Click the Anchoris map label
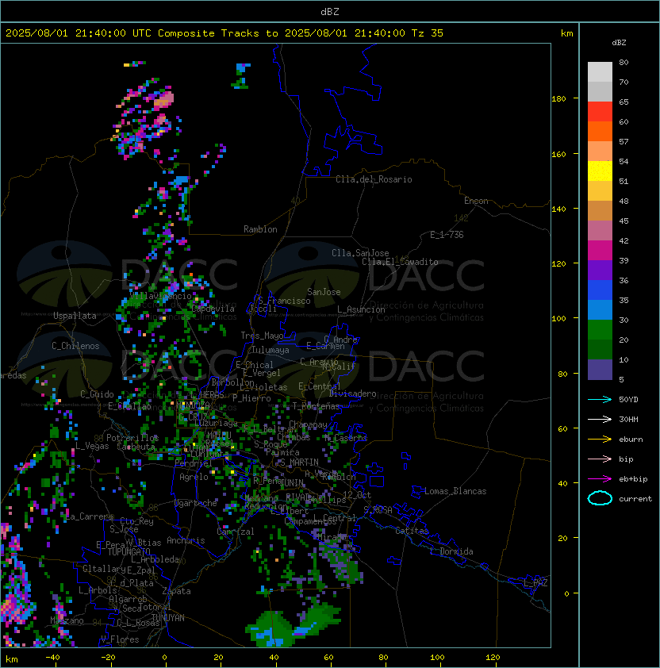The height and width of the screenshot is (668, 660). point(186,540)
